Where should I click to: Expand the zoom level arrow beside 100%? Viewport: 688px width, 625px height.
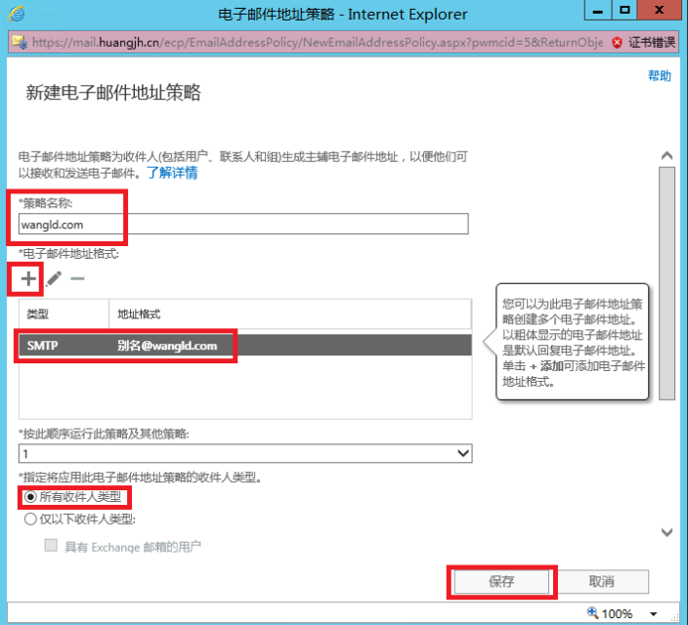point(652,613)
